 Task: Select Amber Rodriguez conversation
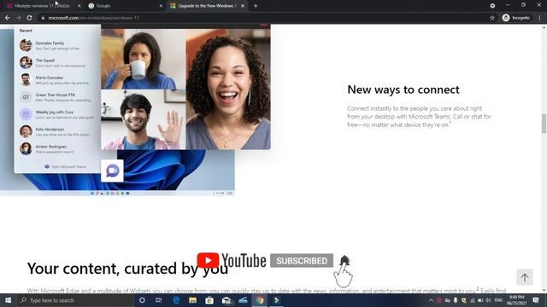(57, 149)
